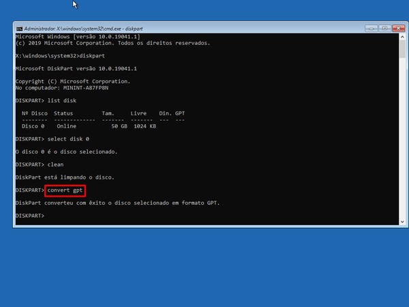Click the 'Microsoft Windows [versão 10.0.19041.1]' line
The height and width of the screenshot is (307, 409).
pos(78,36)
